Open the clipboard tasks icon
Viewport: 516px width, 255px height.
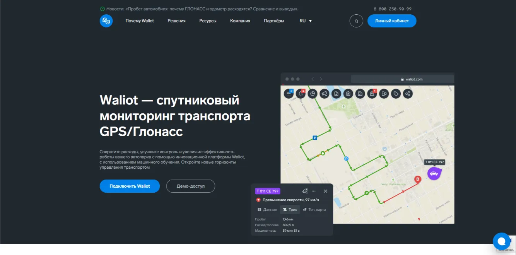pos(348,94)
